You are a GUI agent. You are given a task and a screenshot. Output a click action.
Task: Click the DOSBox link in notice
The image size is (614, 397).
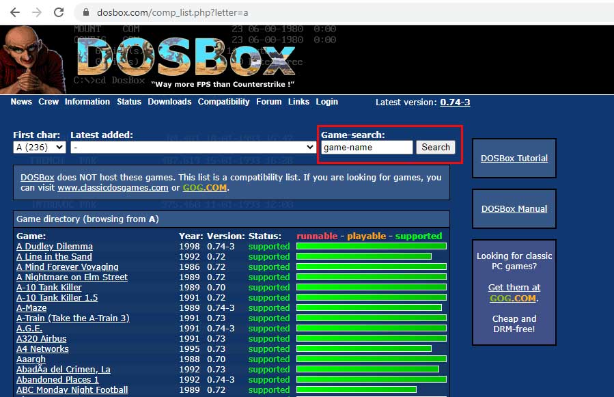[37, 178]
